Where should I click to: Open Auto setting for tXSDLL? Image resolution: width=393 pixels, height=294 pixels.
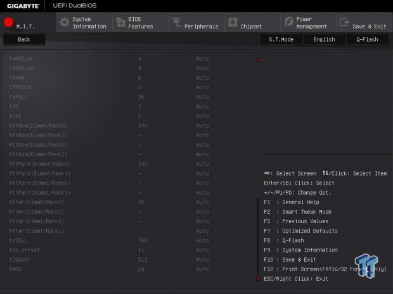tap(202, 240)
